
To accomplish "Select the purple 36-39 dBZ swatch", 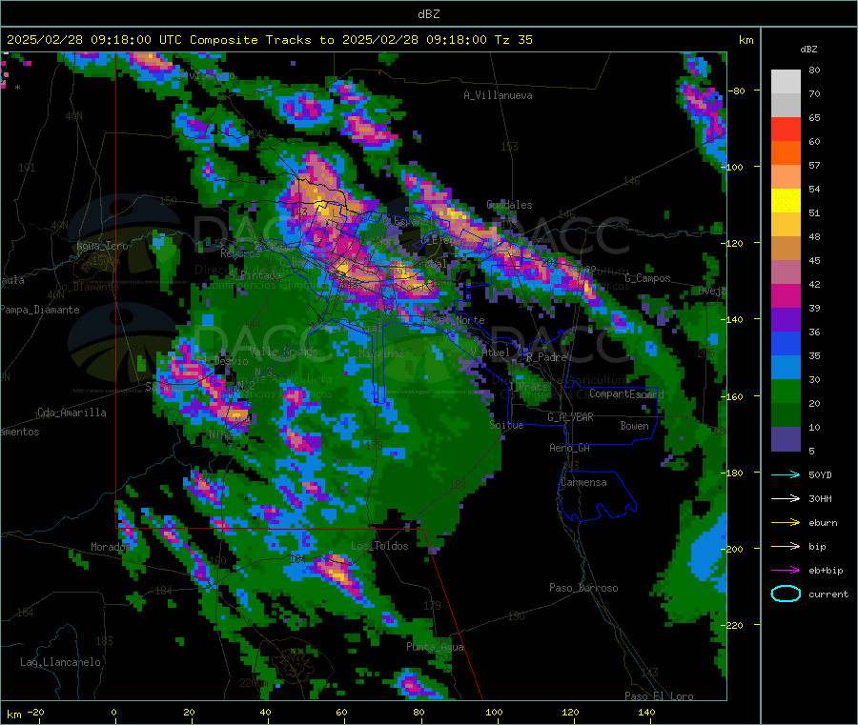I will pyautogui.click(x=786, y=320).
